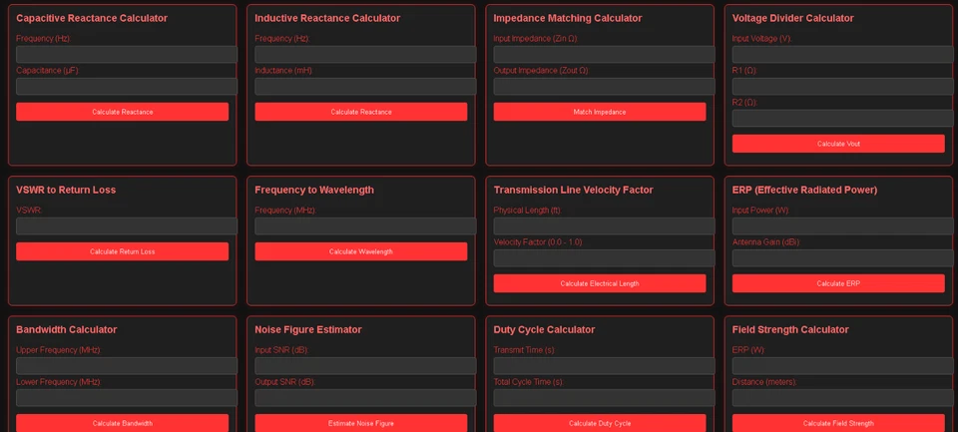
Task: Click ERP (W) field in Field Strength Calculator
Action: 843,366
